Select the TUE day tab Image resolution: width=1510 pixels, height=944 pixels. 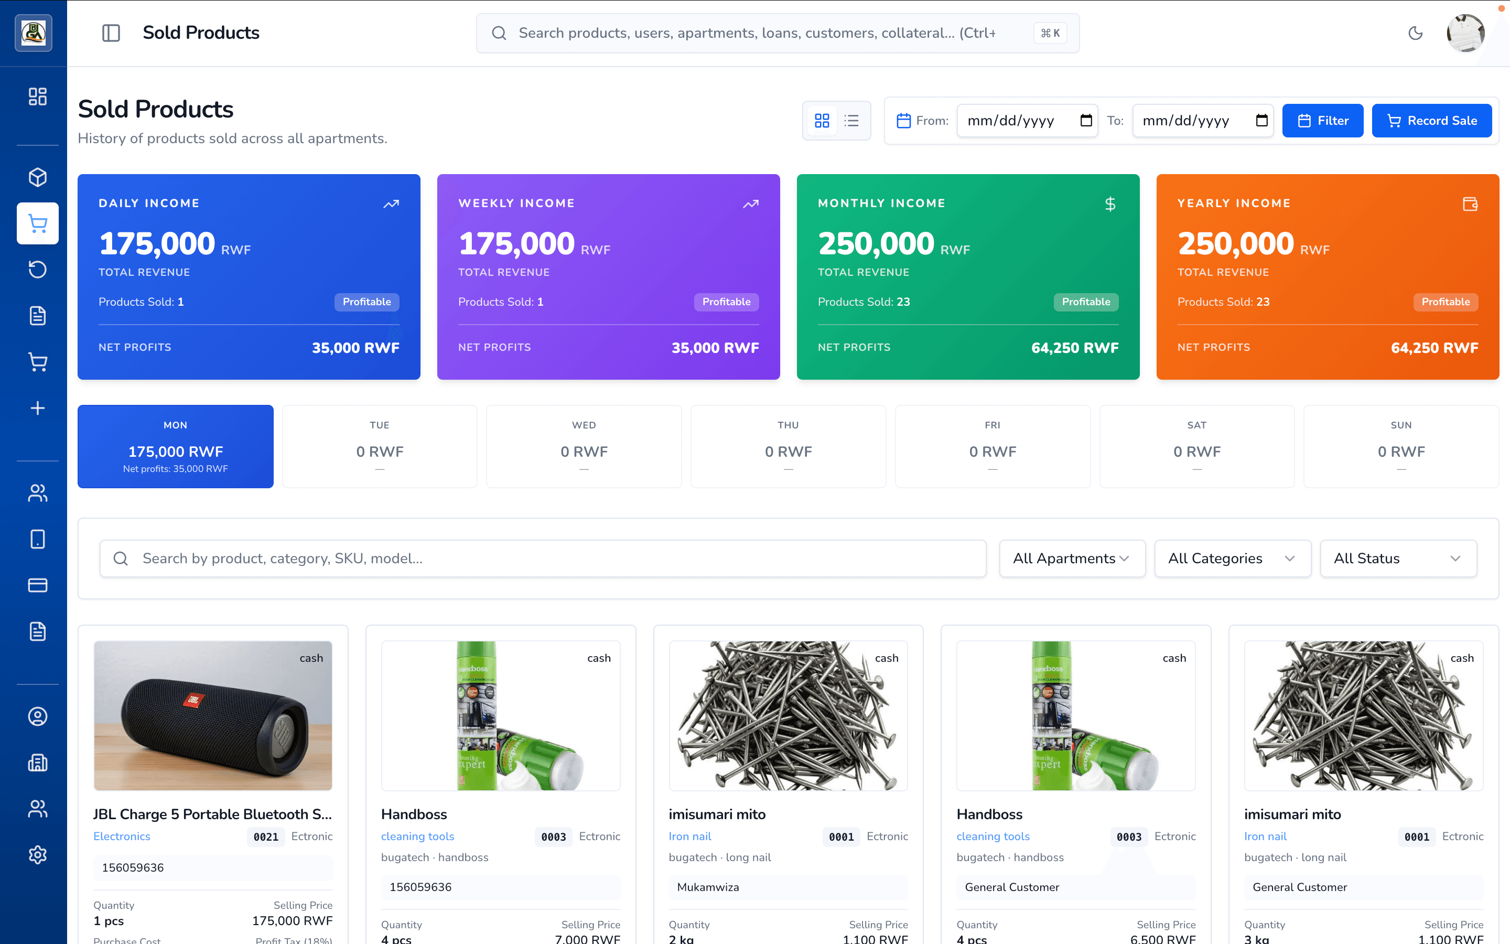(380, 446)
